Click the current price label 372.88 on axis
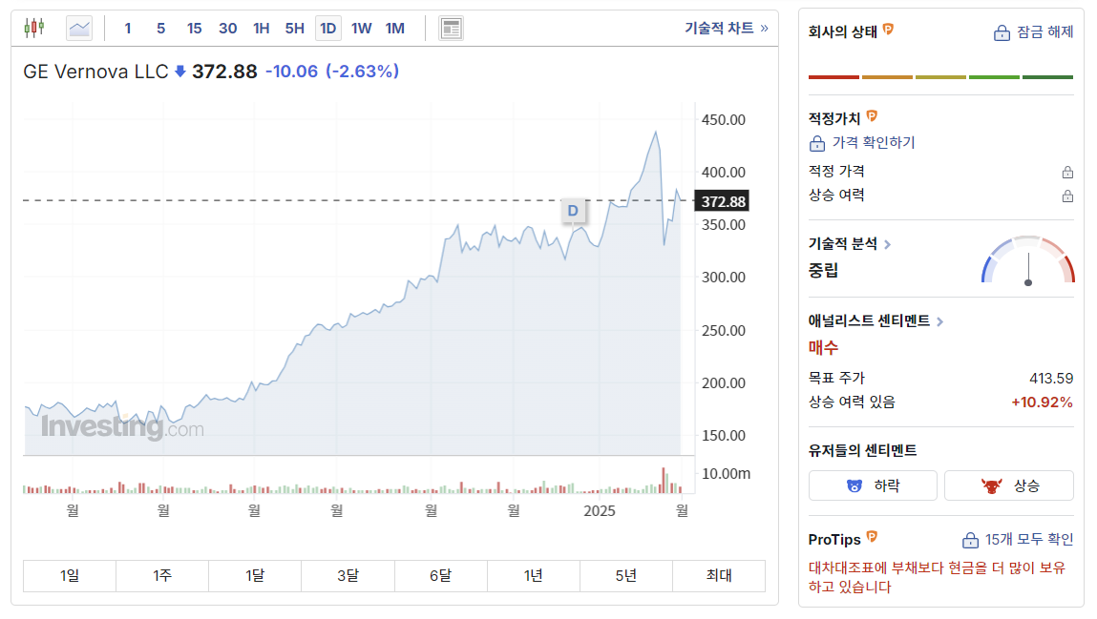 pos(721,201)
